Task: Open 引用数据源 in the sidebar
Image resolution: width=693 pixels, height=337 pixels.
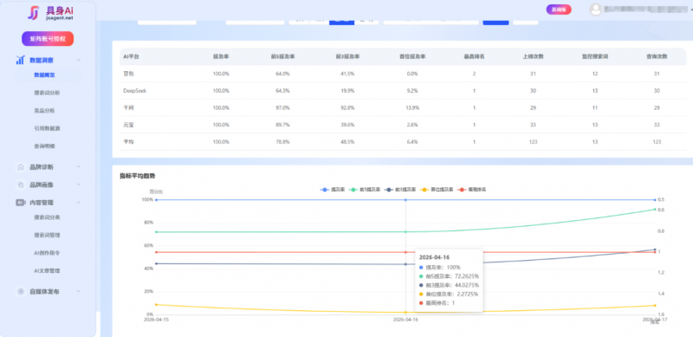Action: pos(47,128)
